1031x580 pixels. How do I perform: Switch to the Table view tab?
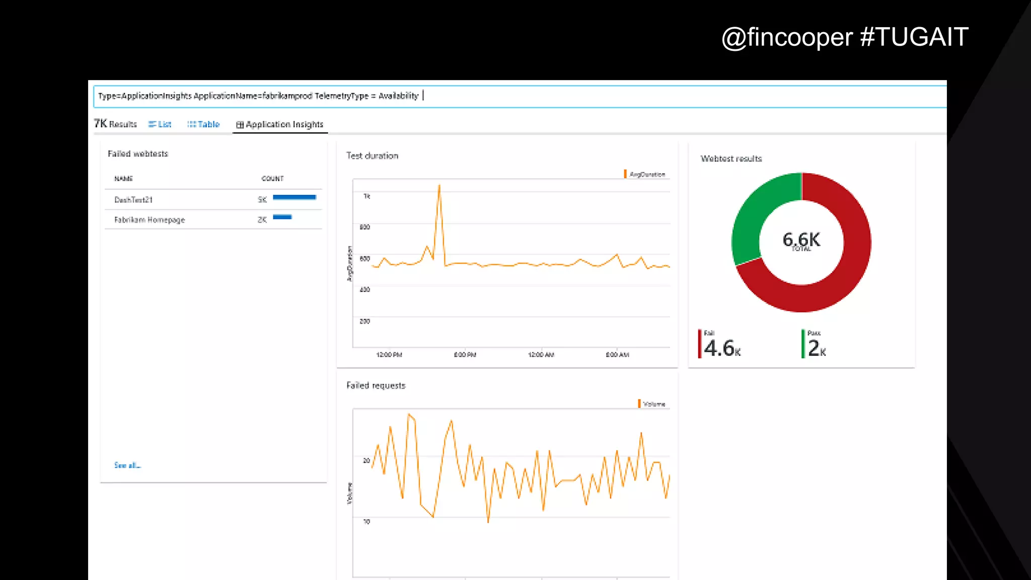pos(203,124)
